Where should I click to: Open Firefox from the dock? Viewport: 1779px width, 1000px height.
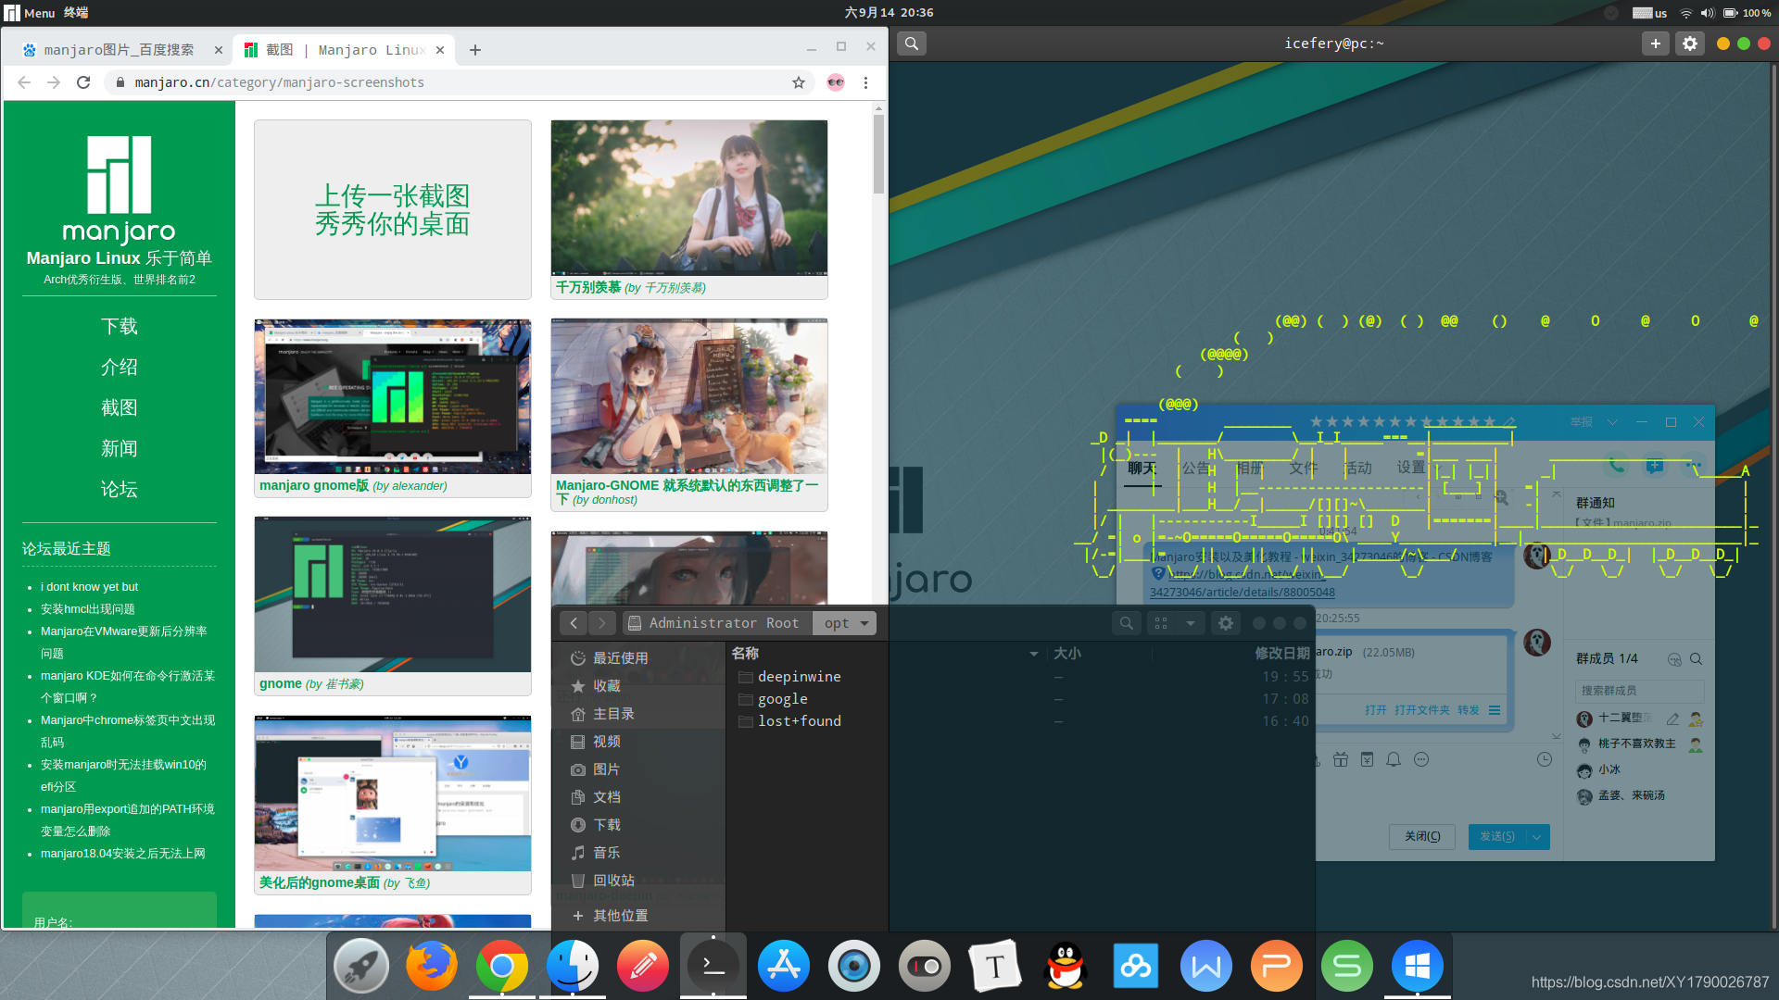[x=432, y=966]
